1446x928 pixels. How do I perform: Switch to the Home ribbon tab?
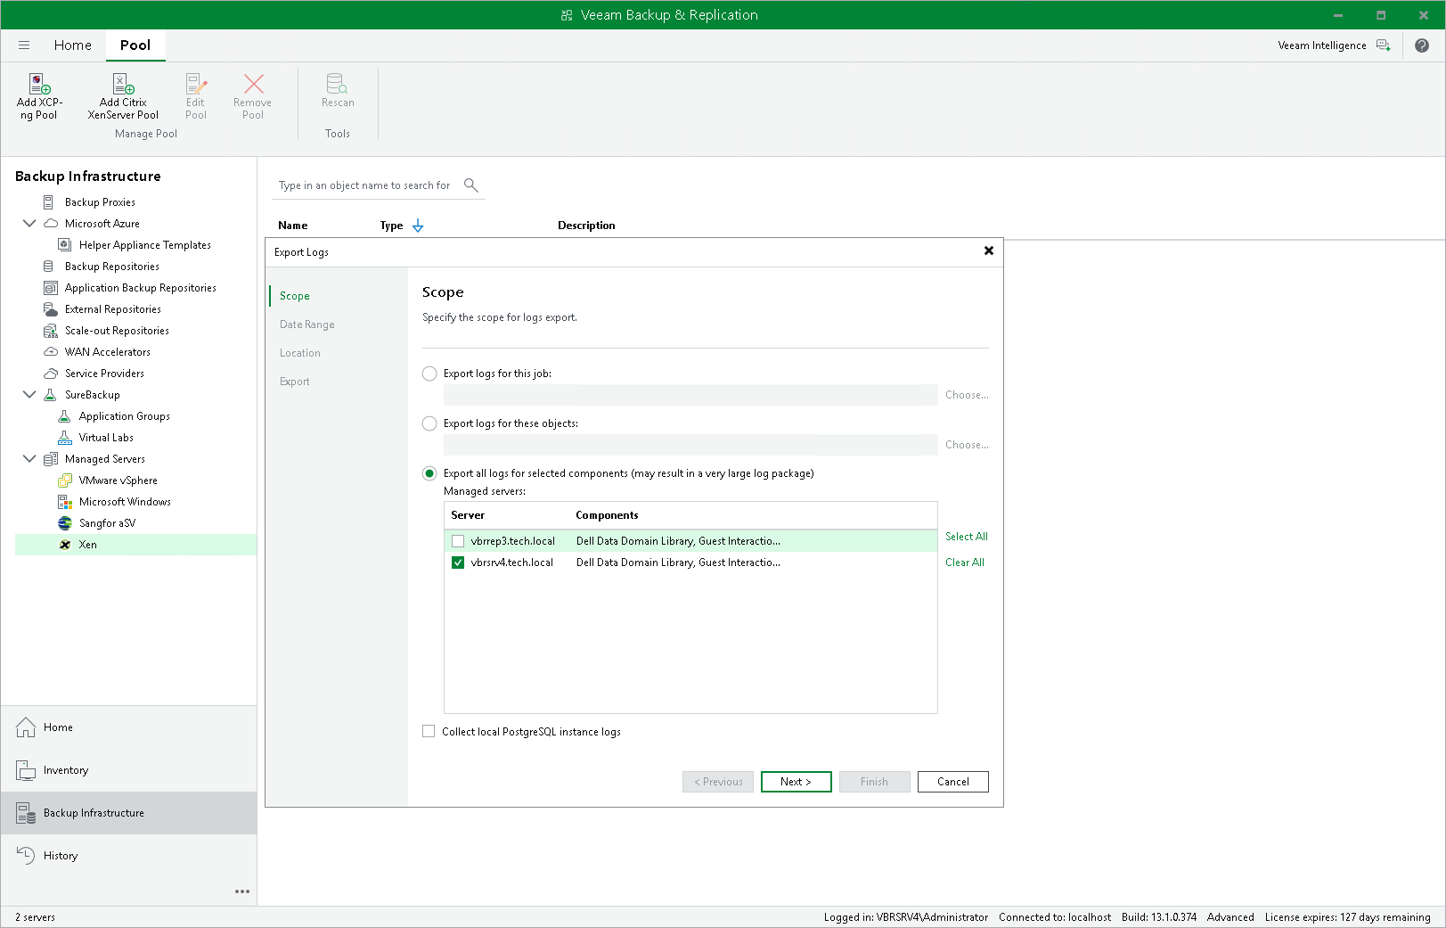click(x=72, y=45)
